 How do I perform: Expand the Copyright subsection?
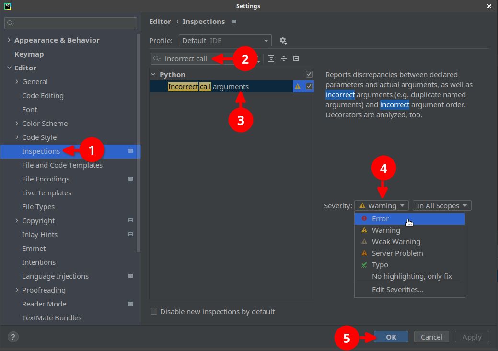coord(17,220)
